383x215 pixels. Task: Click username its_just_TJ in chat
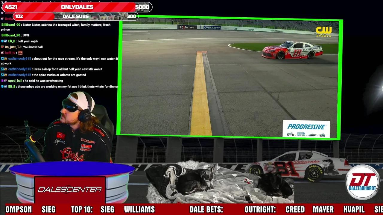[x=13, y=47]
